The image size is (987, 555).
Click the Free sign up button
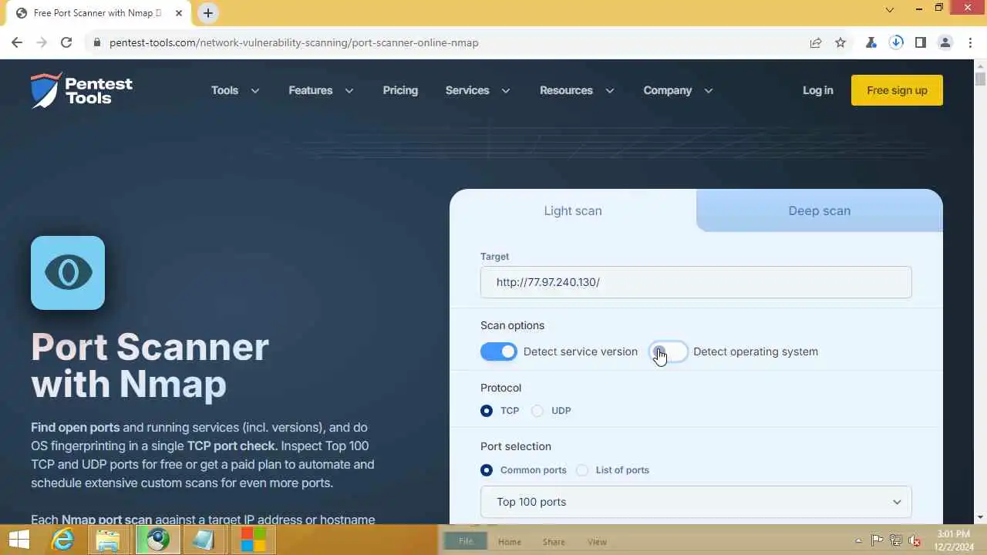click(897, 90)
